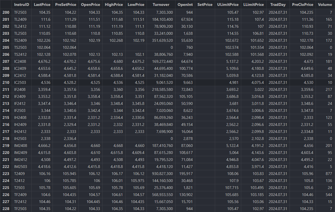Click the empty OpenPrice cell for IH2503
This screenshot has width=335, height=212.
(x=90, y=139)
